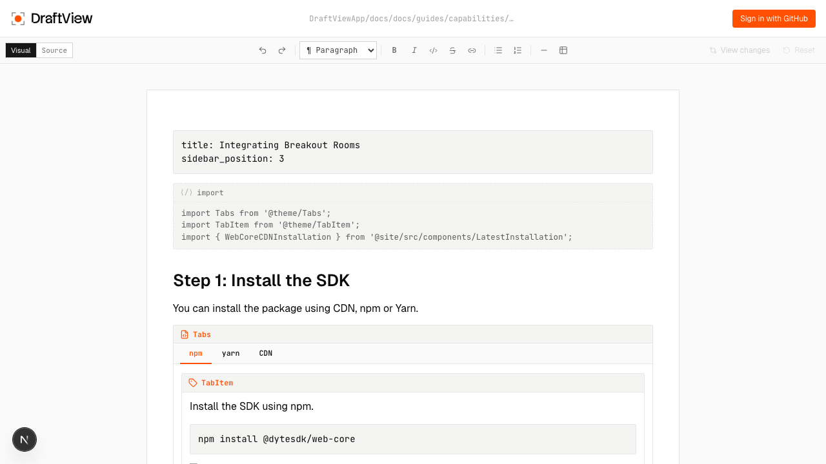This screenshot has height=464, width=826.
Task: Redo the last edit
Action: click(282, 50)
